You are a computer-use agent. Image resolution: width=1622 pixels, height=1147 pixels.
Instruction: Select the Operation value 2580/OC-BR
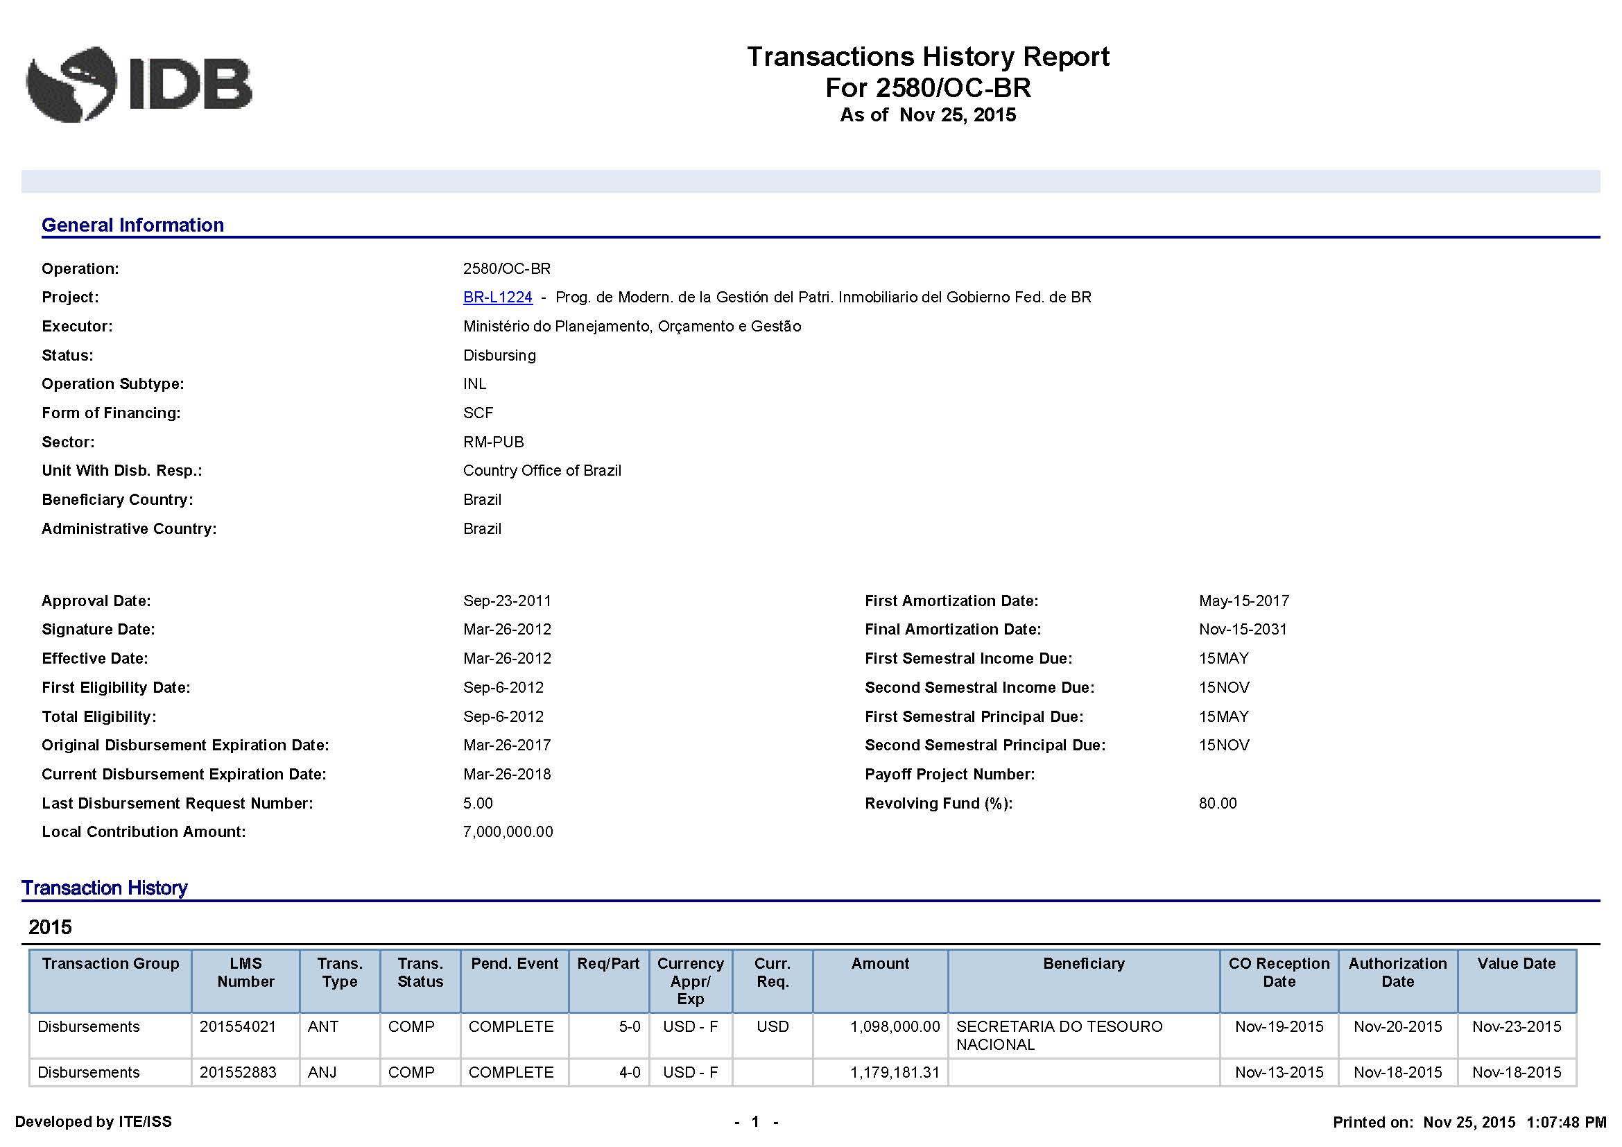507,268
